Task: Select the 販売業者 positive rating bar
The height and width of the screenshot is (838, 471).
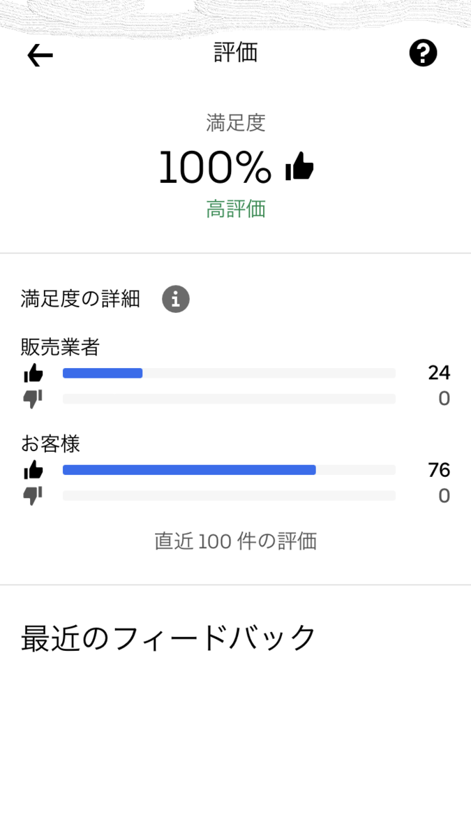Action: pos(229,373)
